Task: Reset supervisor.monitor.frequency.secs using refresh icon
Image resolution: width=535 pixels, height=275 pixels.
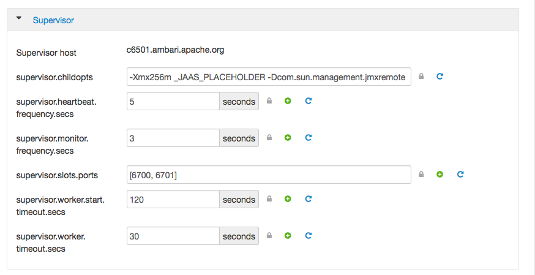Action: coord(308,137)
